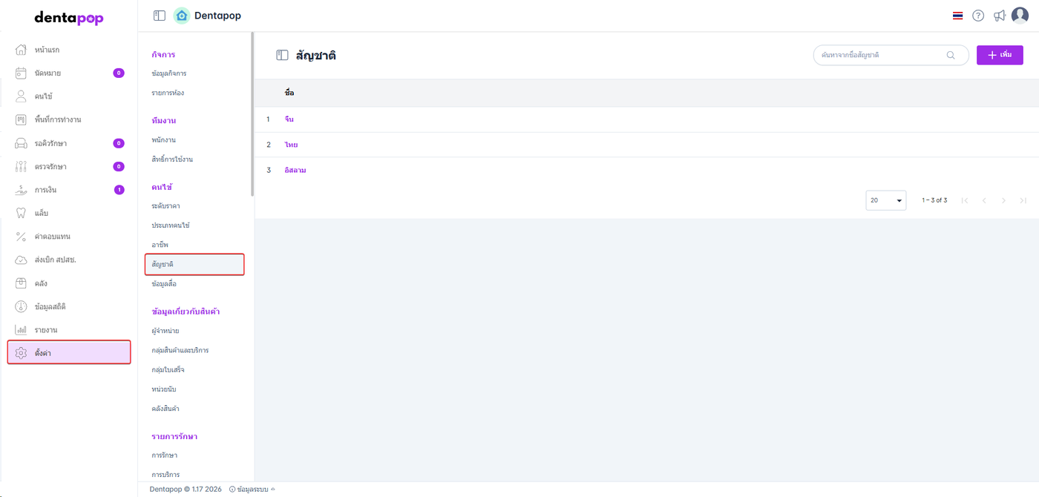Click the purple เพิ่ม add button
This screenshot has width=1039, height=497.
point(1000,55)
